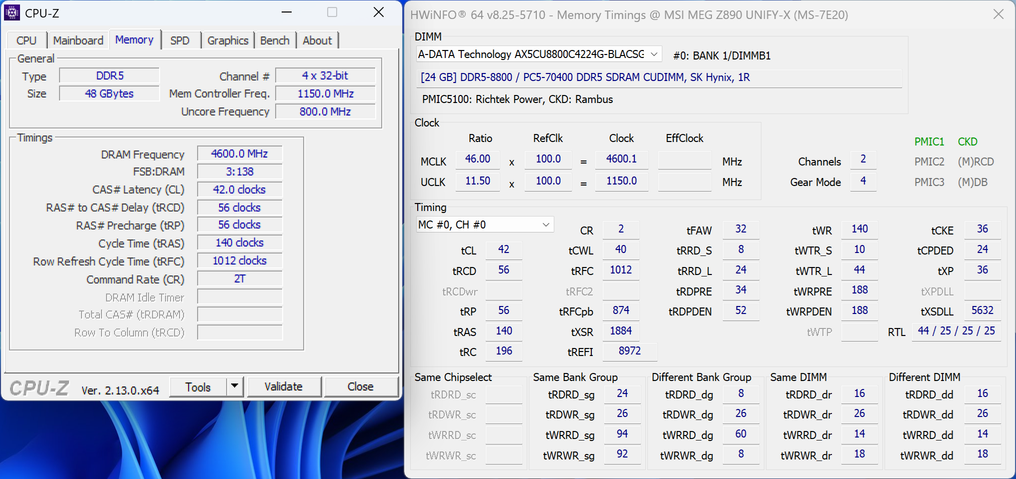This screenshot has height=479, width=1016.
Task: Click the grayed (M)DB label
Action: click(973, 182)
